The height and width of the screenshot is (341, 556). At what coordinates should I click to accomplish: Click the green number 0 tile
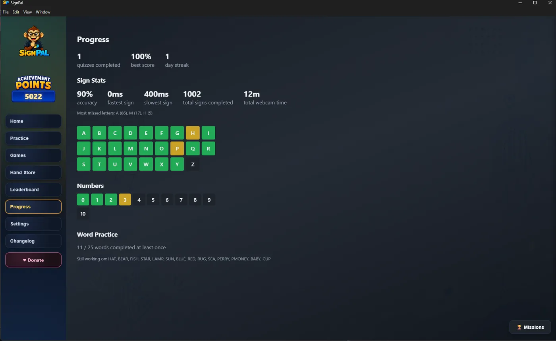click(83, 200)
